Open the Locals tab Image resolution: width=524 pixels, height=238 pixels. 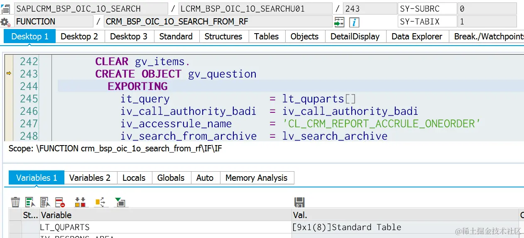pyautogui.click(x=134, y=178)
